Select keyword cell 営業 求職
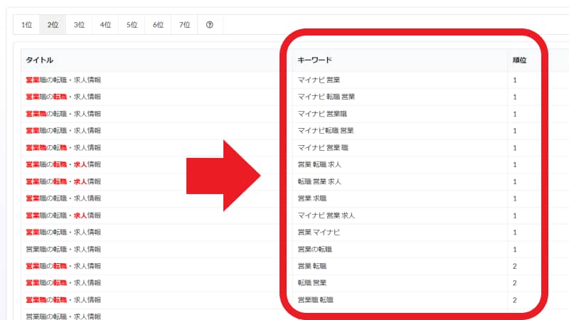This screenshot has height=320, width=569. 312,198
